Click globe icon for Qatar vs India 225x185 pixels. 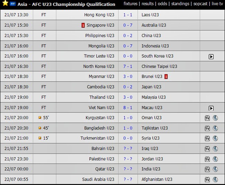point(215,169)
